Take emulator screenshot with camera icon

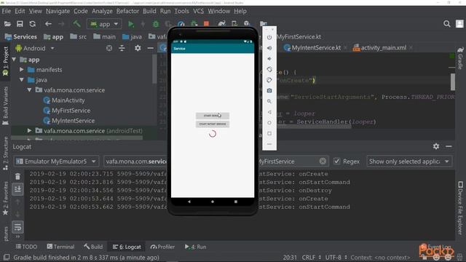(x=269, y=90)
